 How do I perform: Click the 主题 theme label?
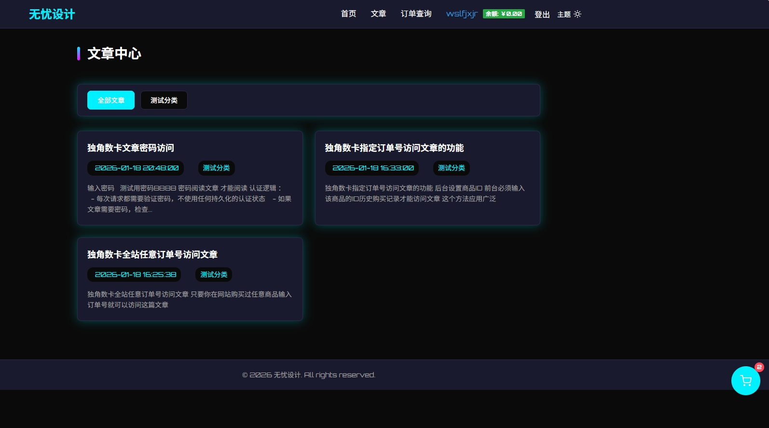pos(563,14)
